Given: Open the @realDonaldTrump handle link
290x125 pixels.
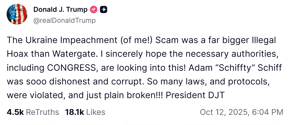Looking at the screenshot, I should point(64,20).
